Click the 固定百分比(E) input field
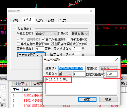Viewport: 127px width, 108px height. [x=76, y=54]
